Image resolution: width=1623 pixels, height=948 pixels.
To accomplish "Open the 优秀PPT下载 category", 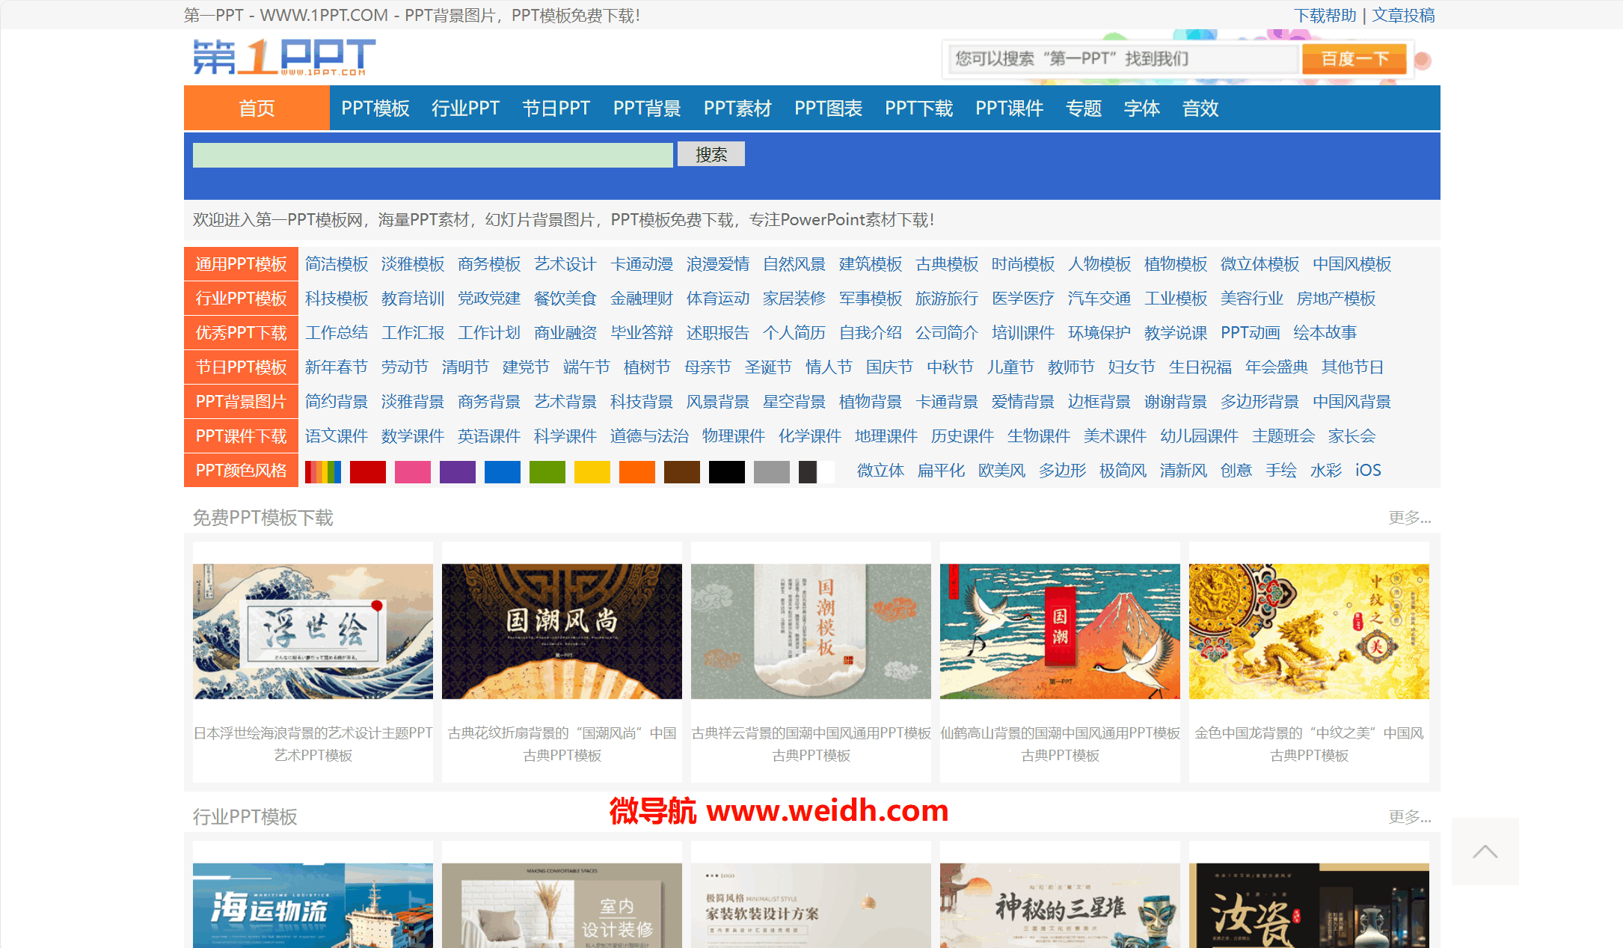I will (241, 333).
